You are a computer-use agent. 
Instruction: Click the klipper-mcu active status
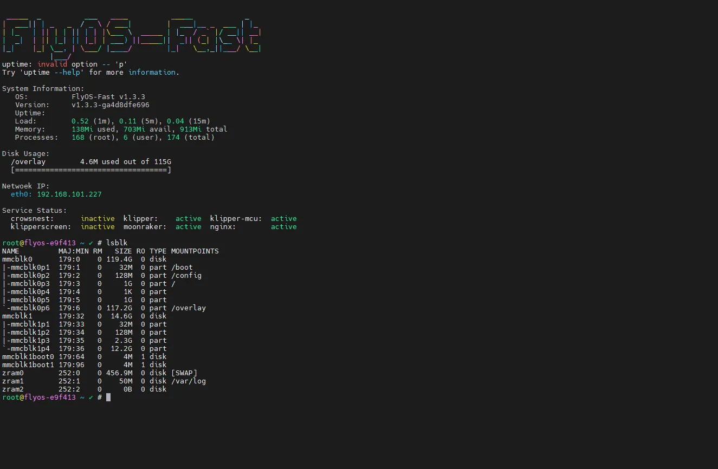[x=283, y=219]
